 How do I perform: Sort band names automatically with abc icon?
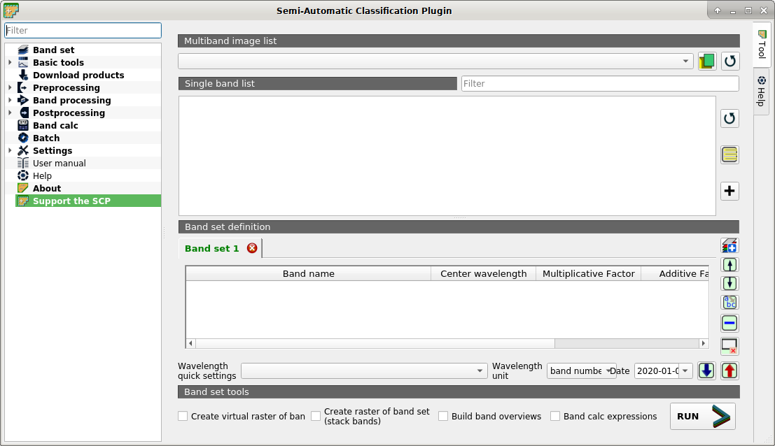(x=729, y=302)
